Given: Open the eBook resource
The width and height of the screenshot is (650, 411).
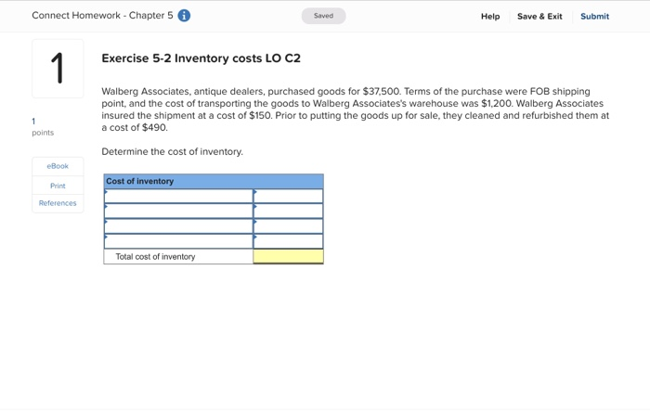Looking at the screenshot, I should point(58,166).
